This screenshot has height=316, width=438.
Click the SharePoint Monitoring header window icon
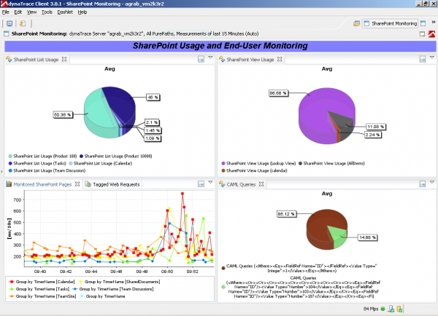point(7,33)
